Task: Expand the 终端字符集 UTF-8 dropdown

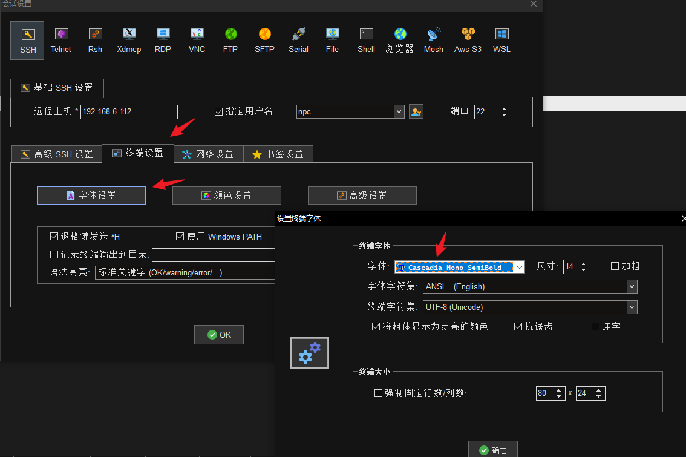Action: click(x=632, y=307)
